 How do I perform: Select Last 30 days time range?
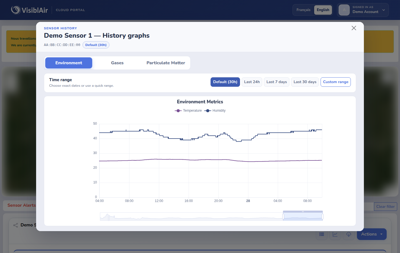click(x=305, y=82)
